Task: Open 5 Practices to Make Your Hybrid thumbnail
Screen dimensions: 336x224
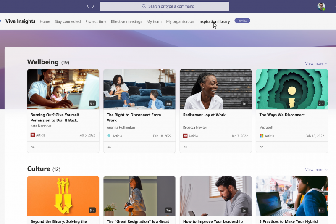Action: (292, 196)
